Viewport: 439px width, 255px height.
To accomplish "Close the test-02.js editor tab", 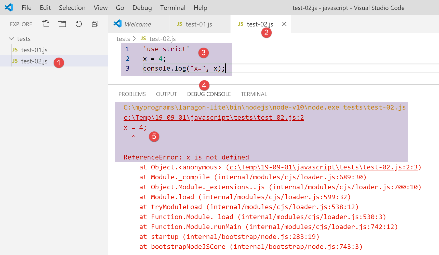I will (284, 24).
